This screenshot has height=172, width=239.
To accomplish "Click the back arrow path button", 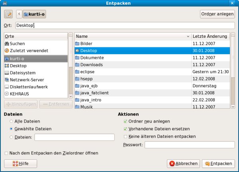I will coord(19,14).
